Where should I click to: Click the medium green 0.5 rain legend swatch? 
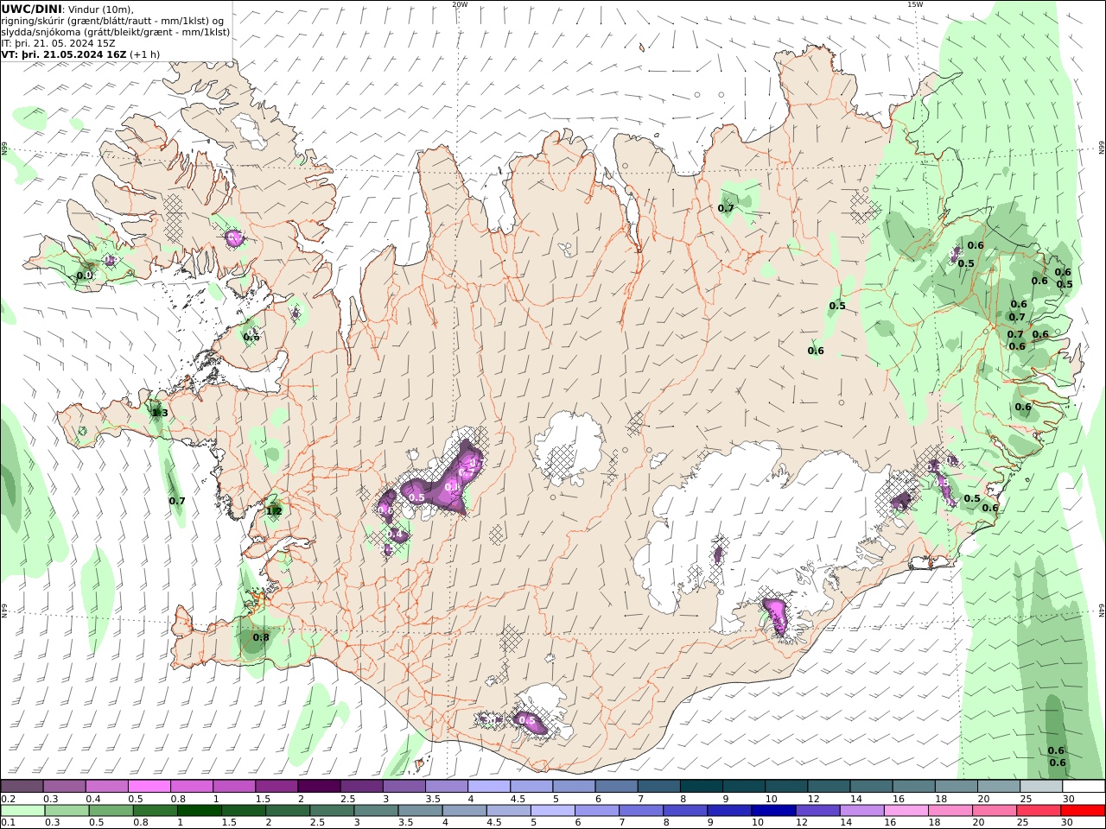tap(111, 811)
